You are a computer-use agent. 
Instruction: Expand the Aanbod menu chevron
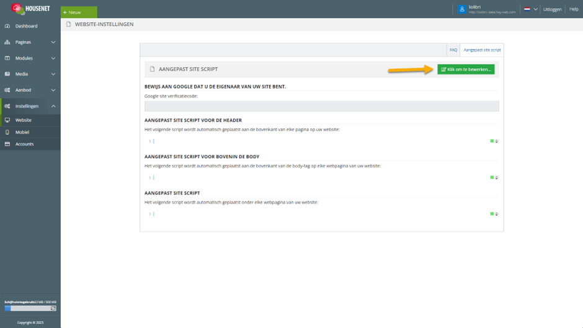tap(53, 90)
